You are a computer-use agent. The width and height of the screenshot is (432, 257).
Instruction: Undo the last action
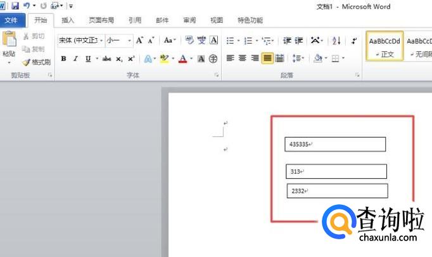pos(27,6)
